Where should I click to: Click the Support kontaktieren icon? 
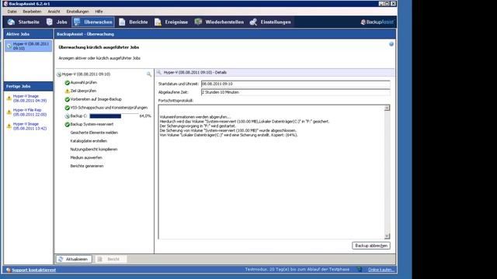[x=9, y=270]
